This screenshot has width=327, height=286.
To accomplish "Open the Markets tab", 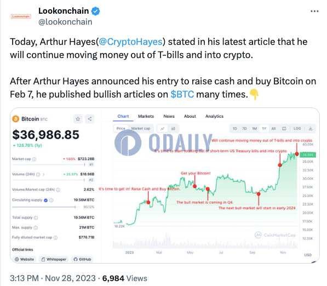I will pyautogui.click(x=146, y=116).
